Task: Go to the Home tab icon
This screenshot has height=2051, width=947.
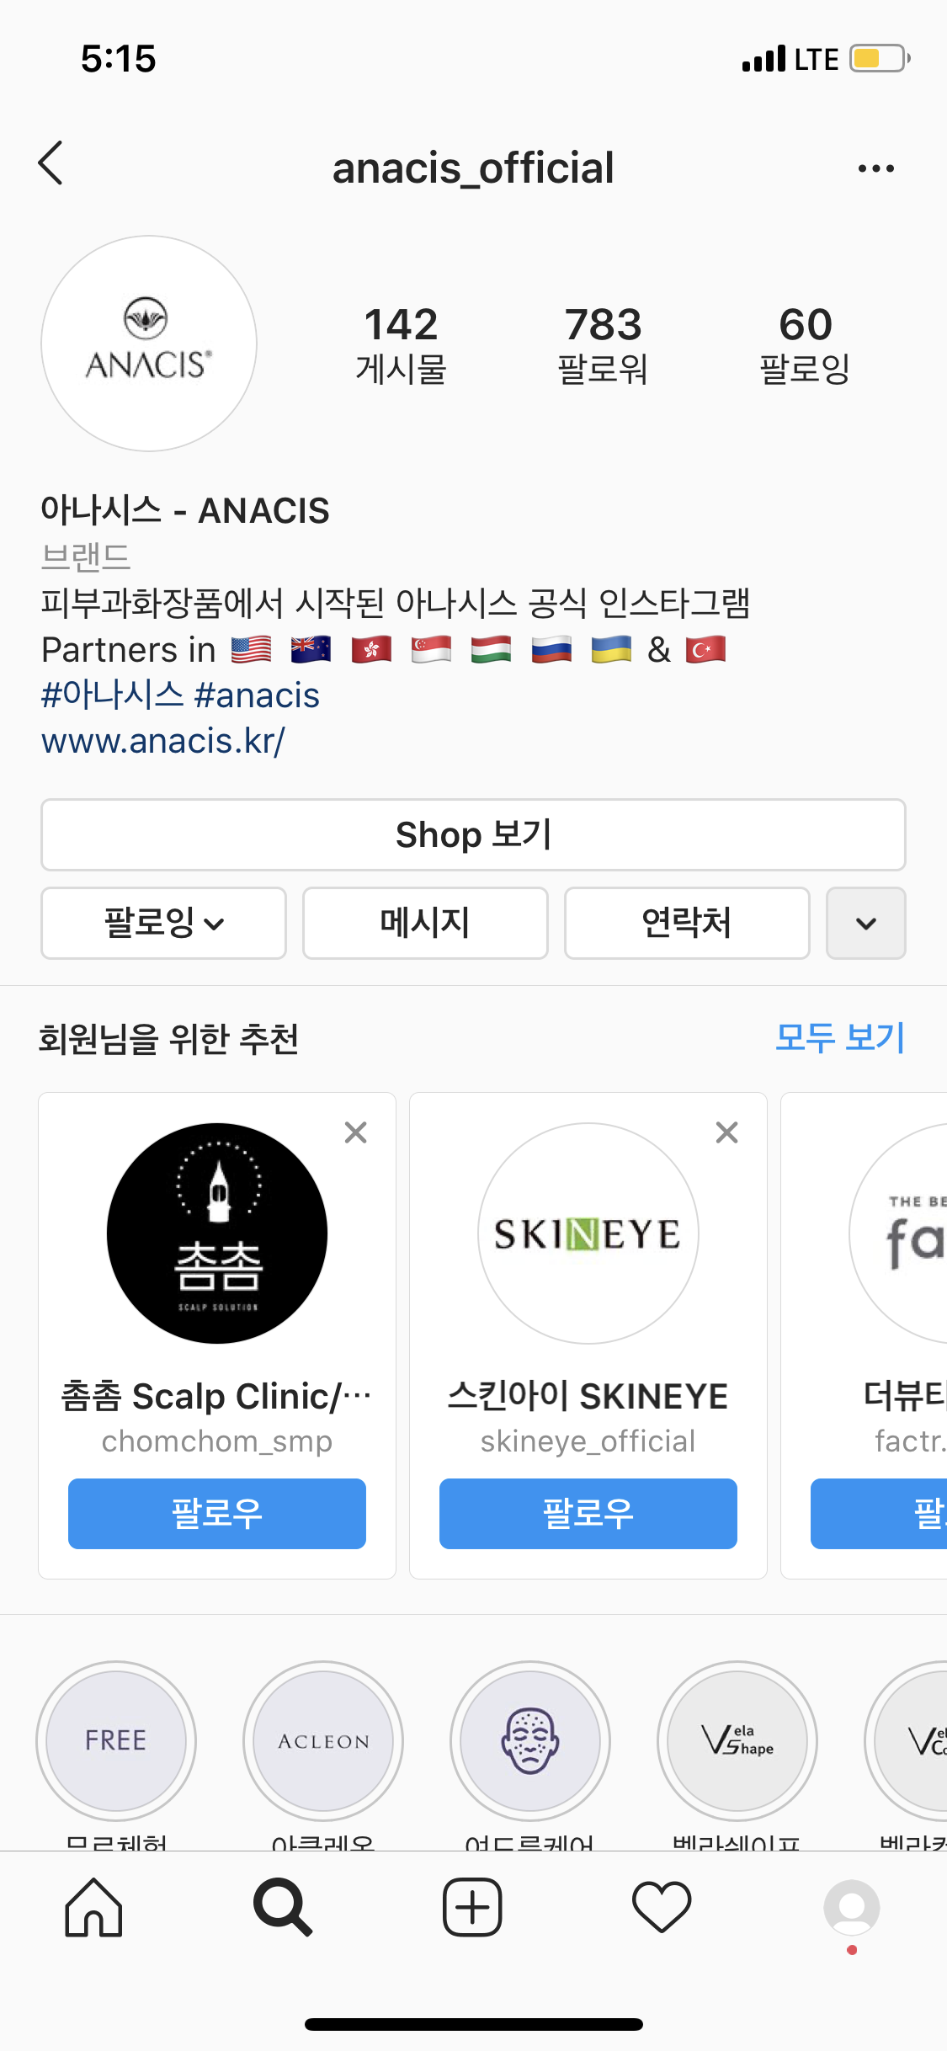Action: (x=94, y=1908)
